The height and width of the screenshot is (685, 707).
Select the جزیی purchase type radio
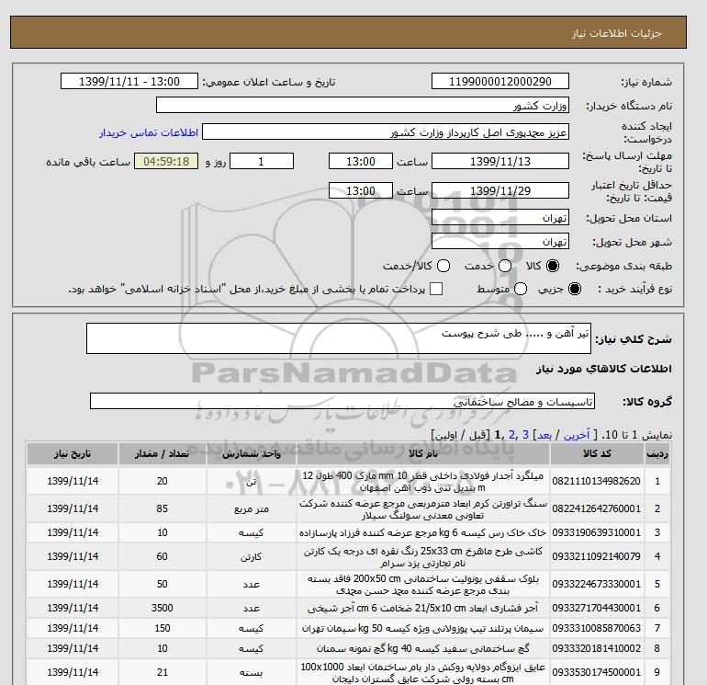click(x=575, y=289)
